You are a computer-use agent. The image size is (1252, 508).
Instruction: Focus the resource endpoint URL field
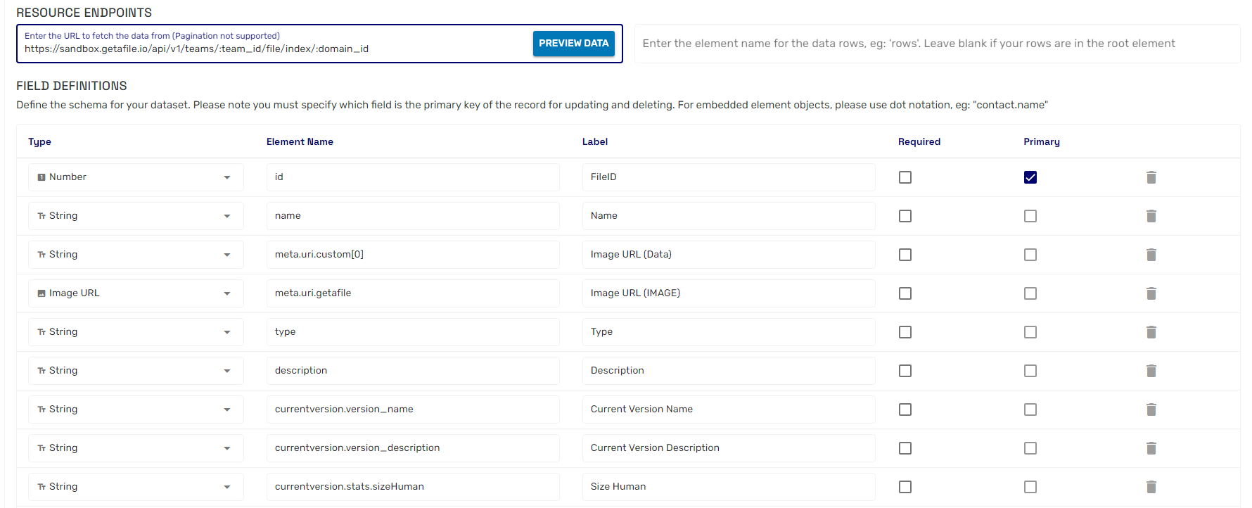tap(274, 49)
